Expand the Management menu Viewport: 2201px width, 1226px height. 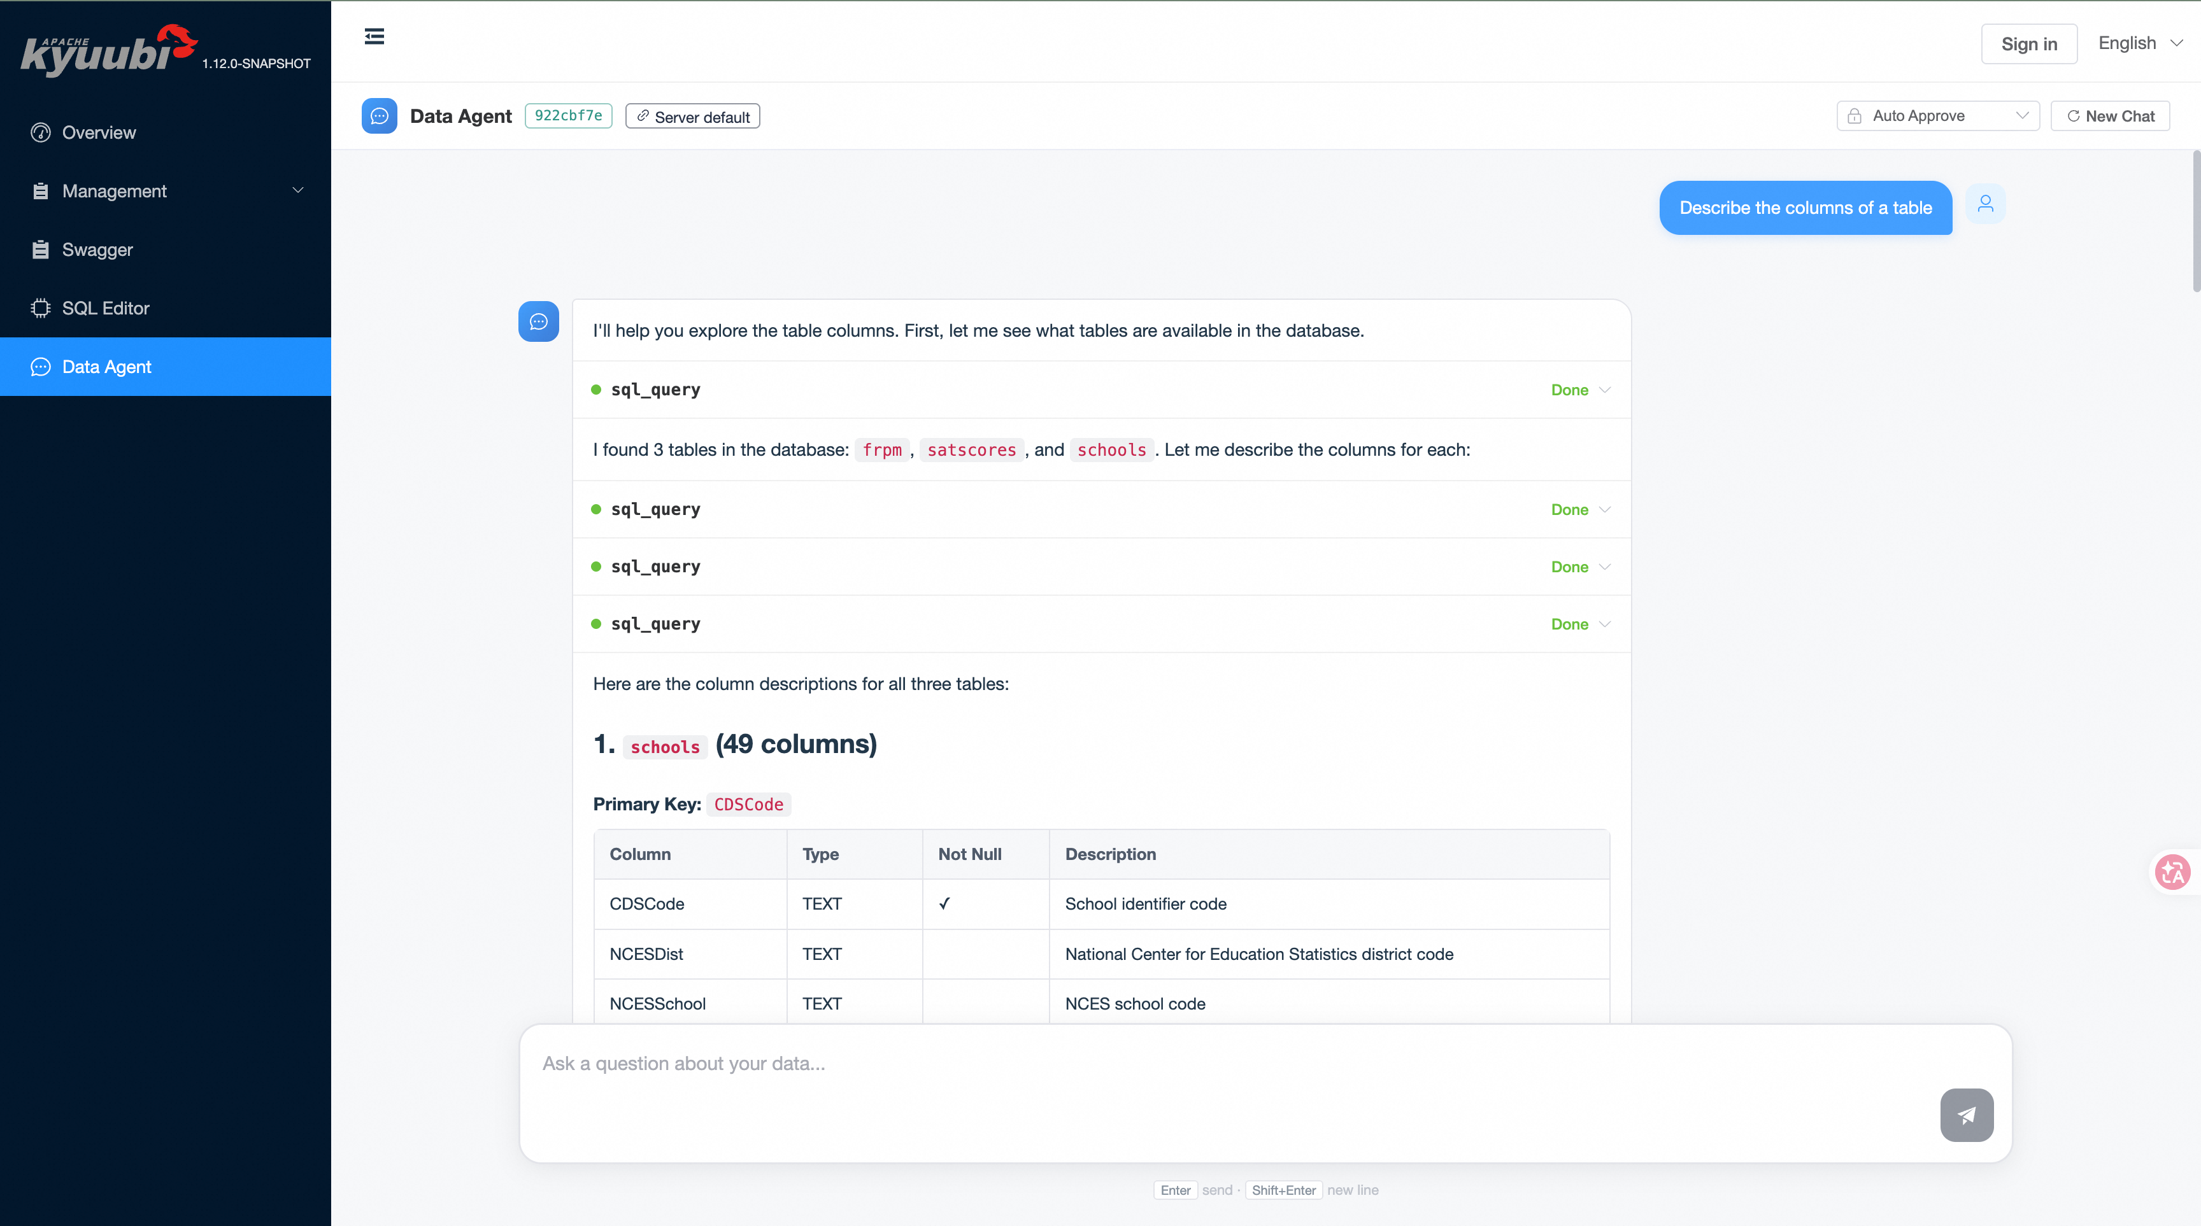click(x=166, y=190)
